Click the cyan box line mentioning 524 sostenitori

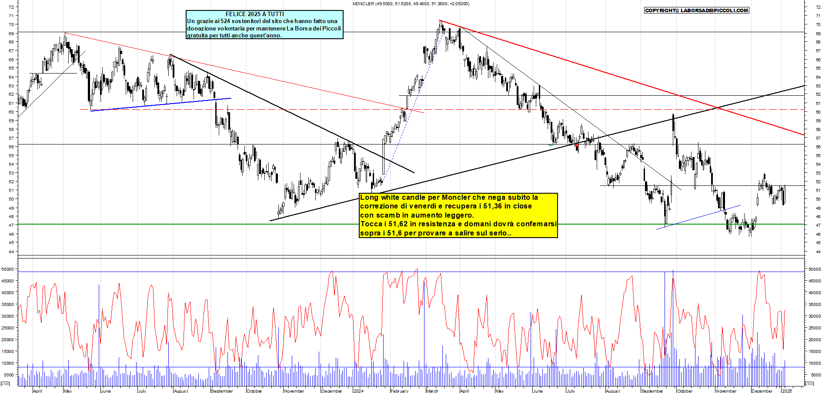(x=262, y=21)
